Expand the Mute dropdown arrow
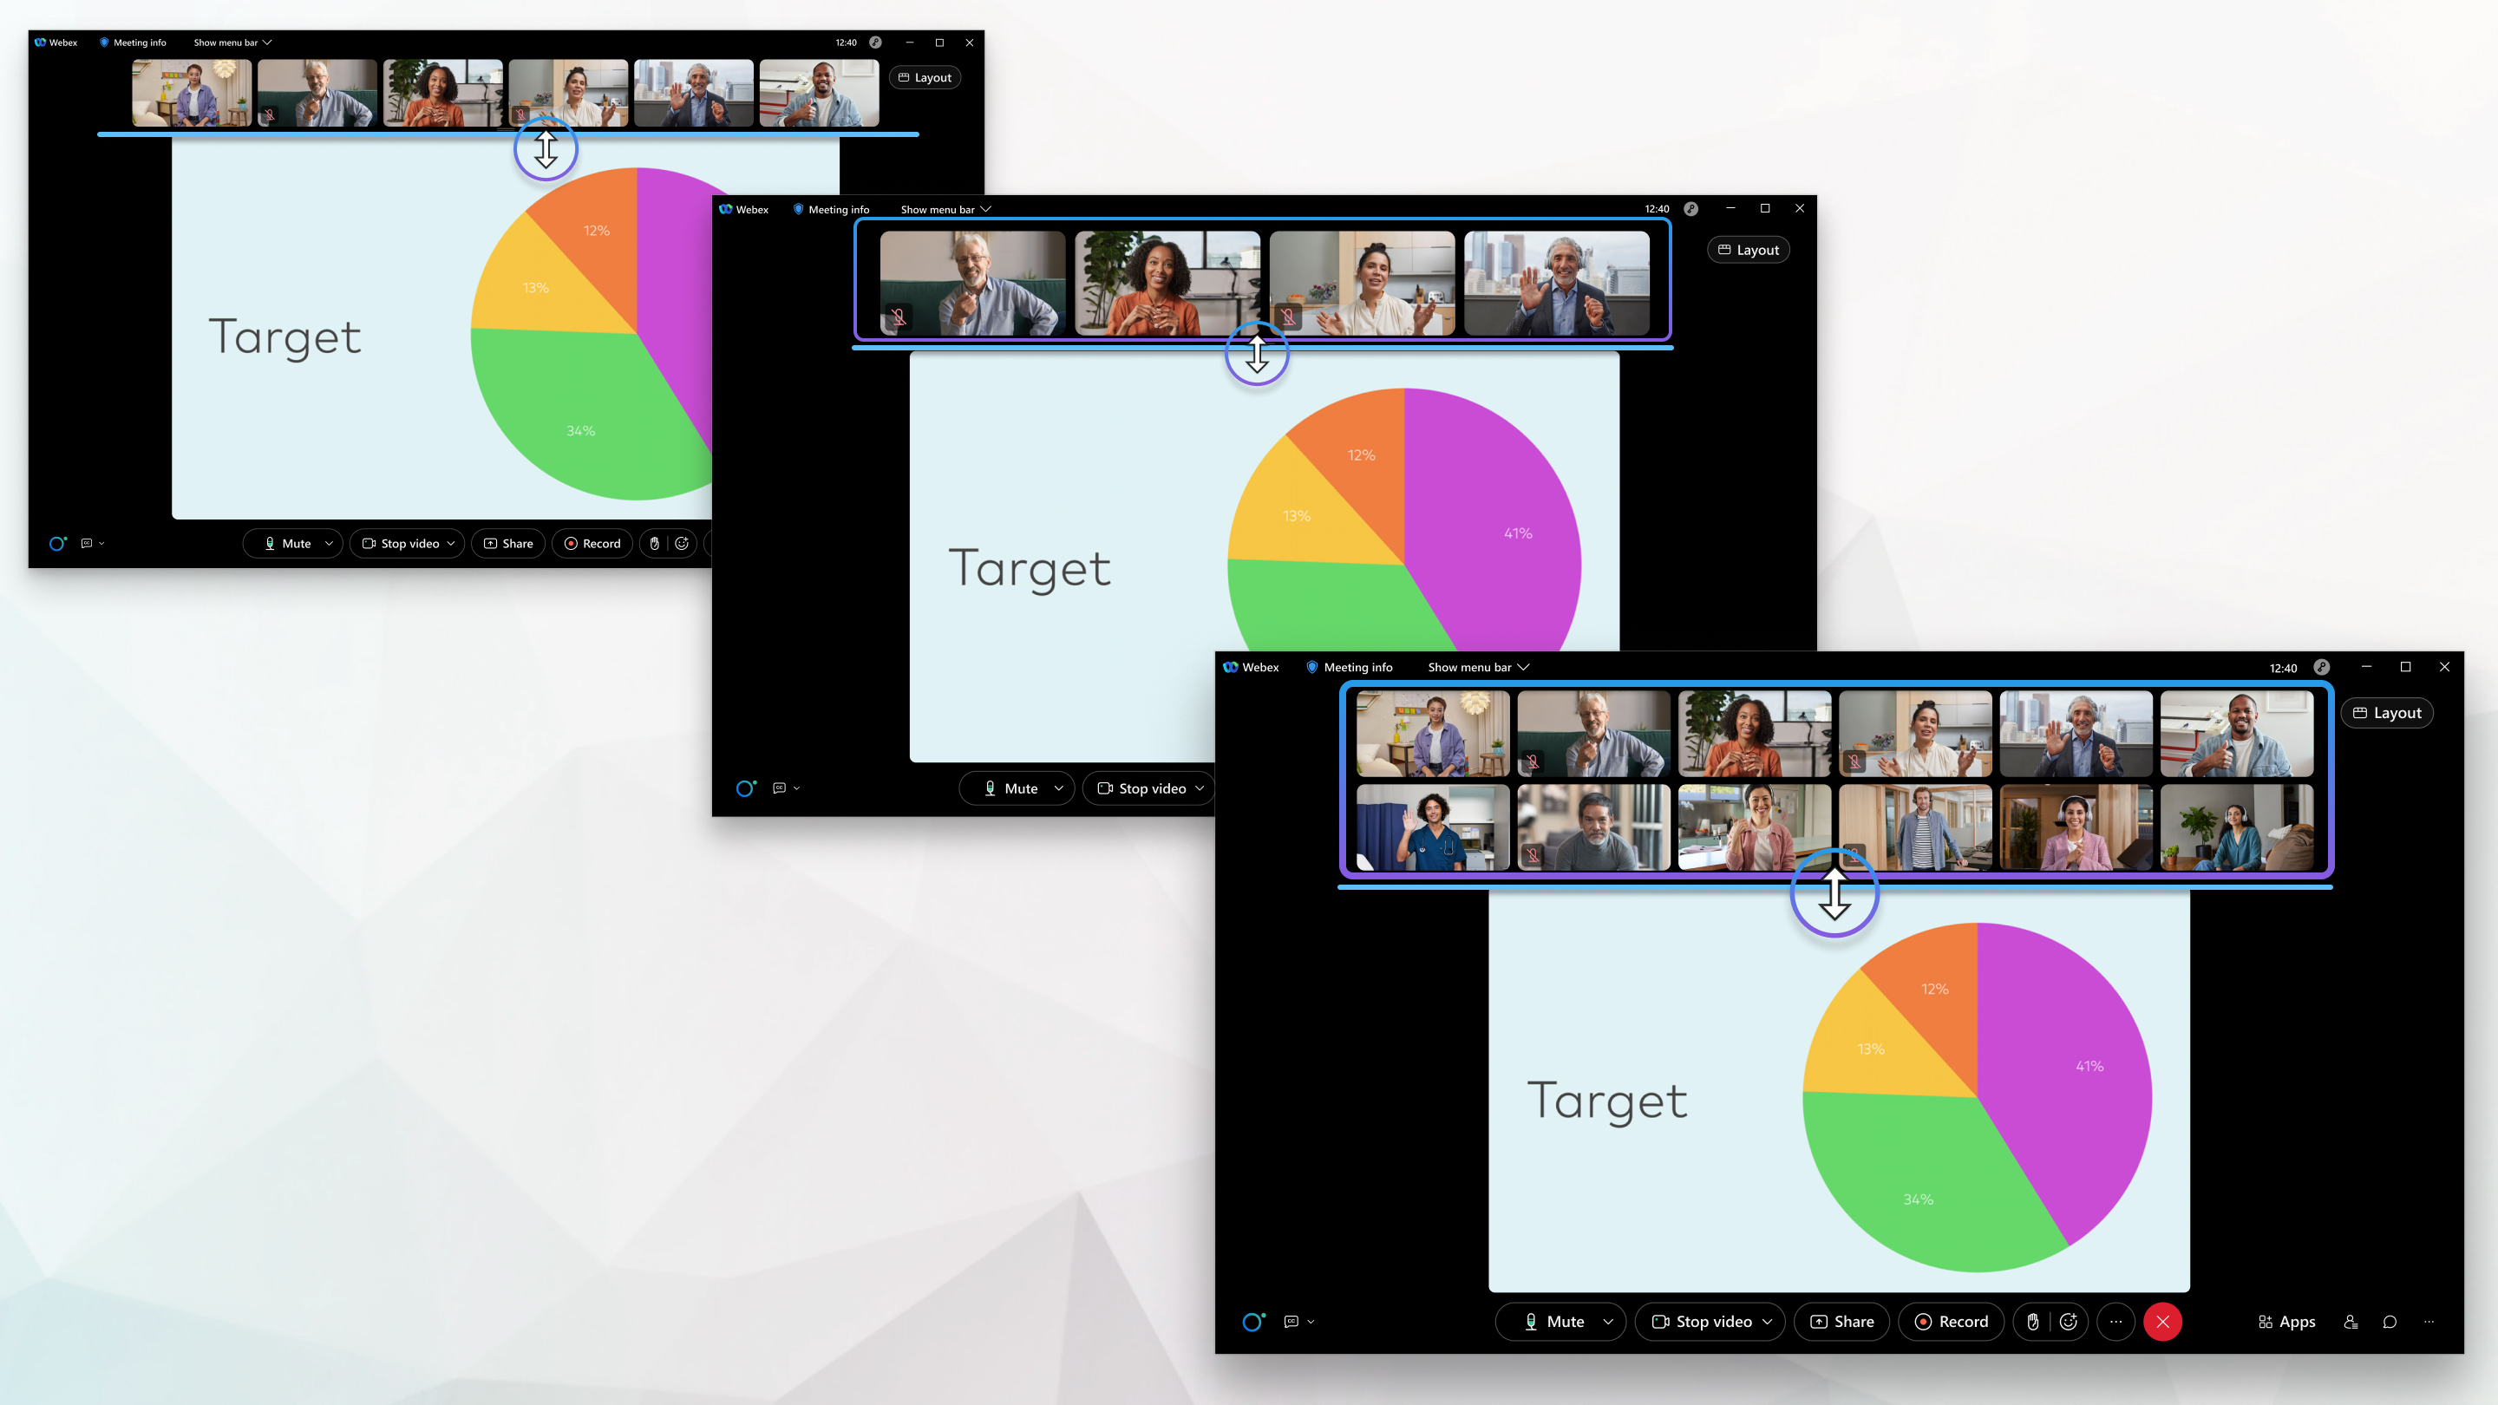The image size is (2498, 1405). pos(1607,1321)
